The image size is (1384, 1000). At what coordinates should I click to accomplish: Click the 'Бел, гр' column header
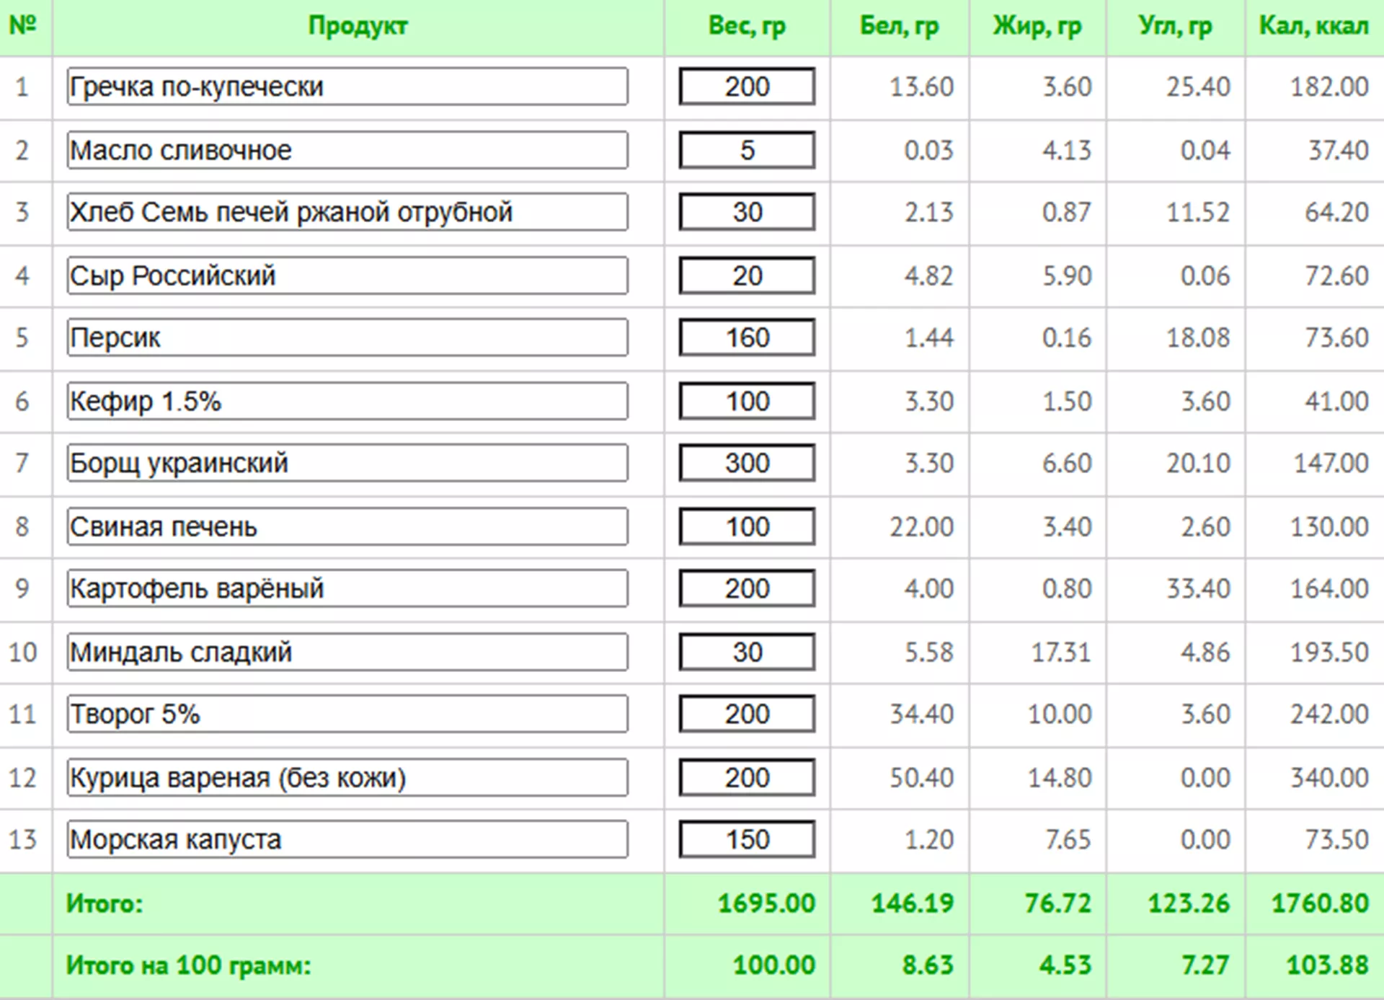[899, 26]
